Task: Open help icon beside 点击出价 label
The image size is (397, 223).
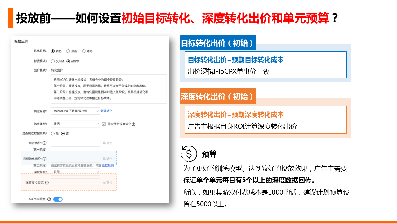Action: (45, 143)
